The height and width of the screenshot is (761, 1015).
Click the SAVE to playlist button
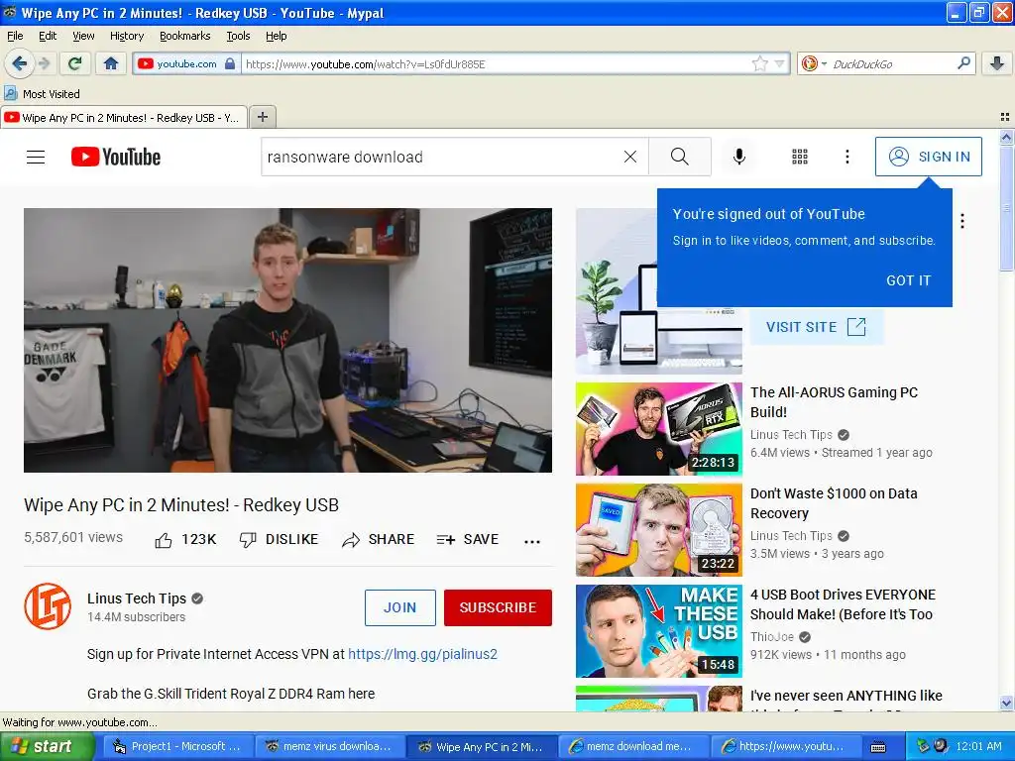pos(468,540)
